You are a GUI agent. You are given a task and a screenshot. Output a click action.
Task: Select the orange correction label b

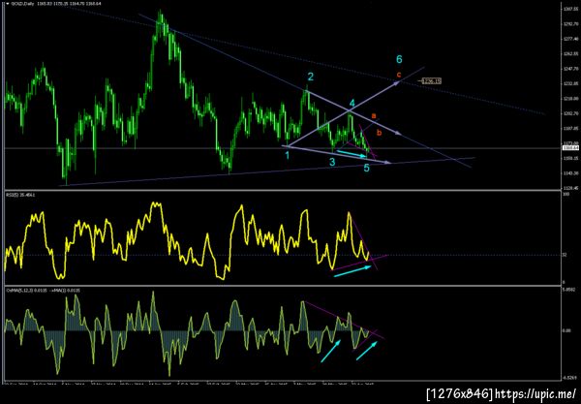[379, 133]
